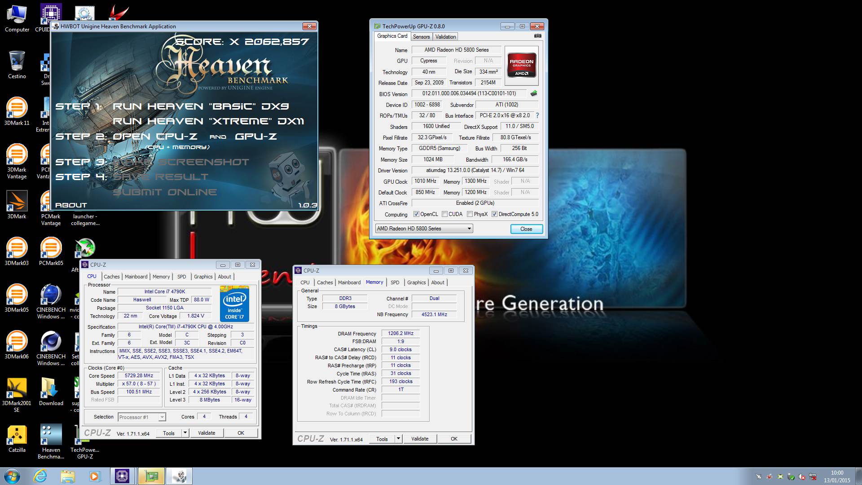The height and width of the screenshot is (485, 862).
Task: Open the Computer desktop icon
Action: click(x=17, y=19)
